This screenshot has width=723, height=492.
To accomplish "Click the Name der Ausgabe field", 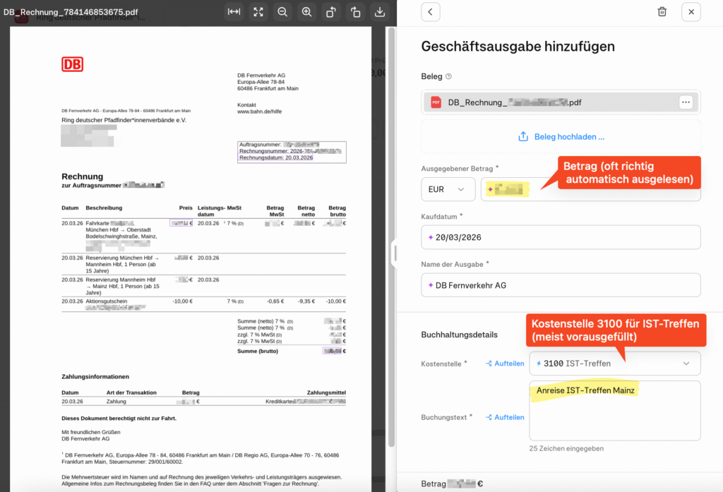I will coord(561,285).
